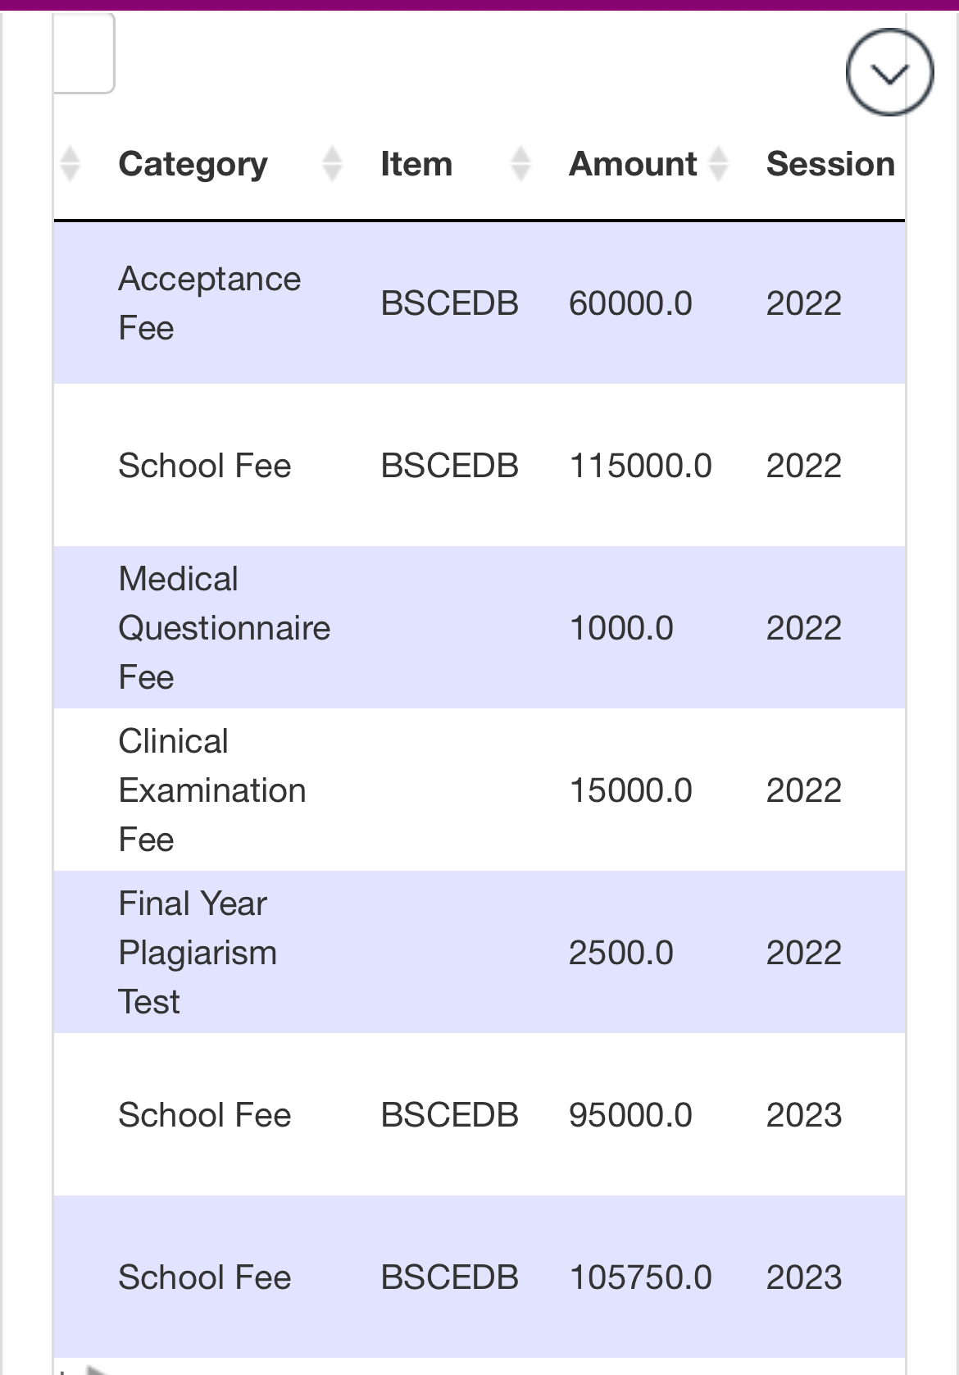
Task: Select the Medical Questionnaire Fee row
Action: (x=479, y=628)
